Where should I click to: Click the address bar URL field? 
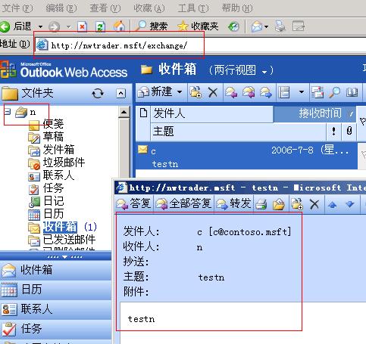point(201,45)
